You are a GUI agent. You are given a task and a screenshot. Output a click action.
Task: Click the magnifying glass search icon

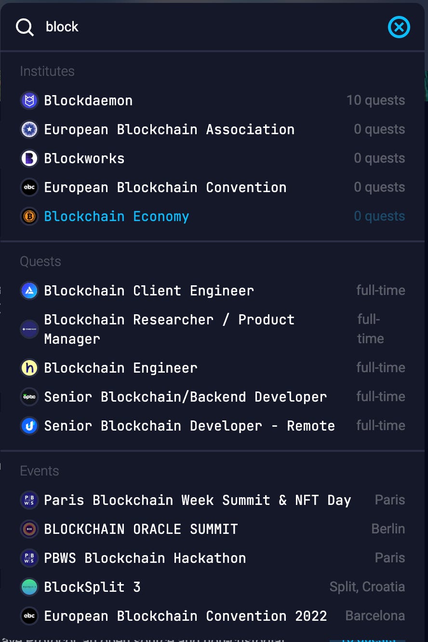pyautogui.click(x=25, y=27)
